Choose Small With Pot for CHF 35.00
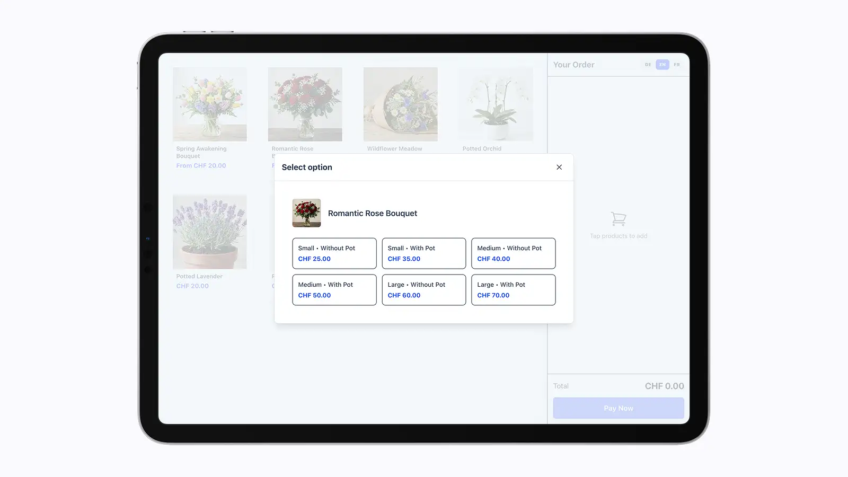This screenshot has height=477, width=848. pyautogui.click(x=423, y=253)
